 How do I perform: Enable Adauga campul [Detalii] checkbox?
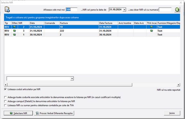[5, 101]
